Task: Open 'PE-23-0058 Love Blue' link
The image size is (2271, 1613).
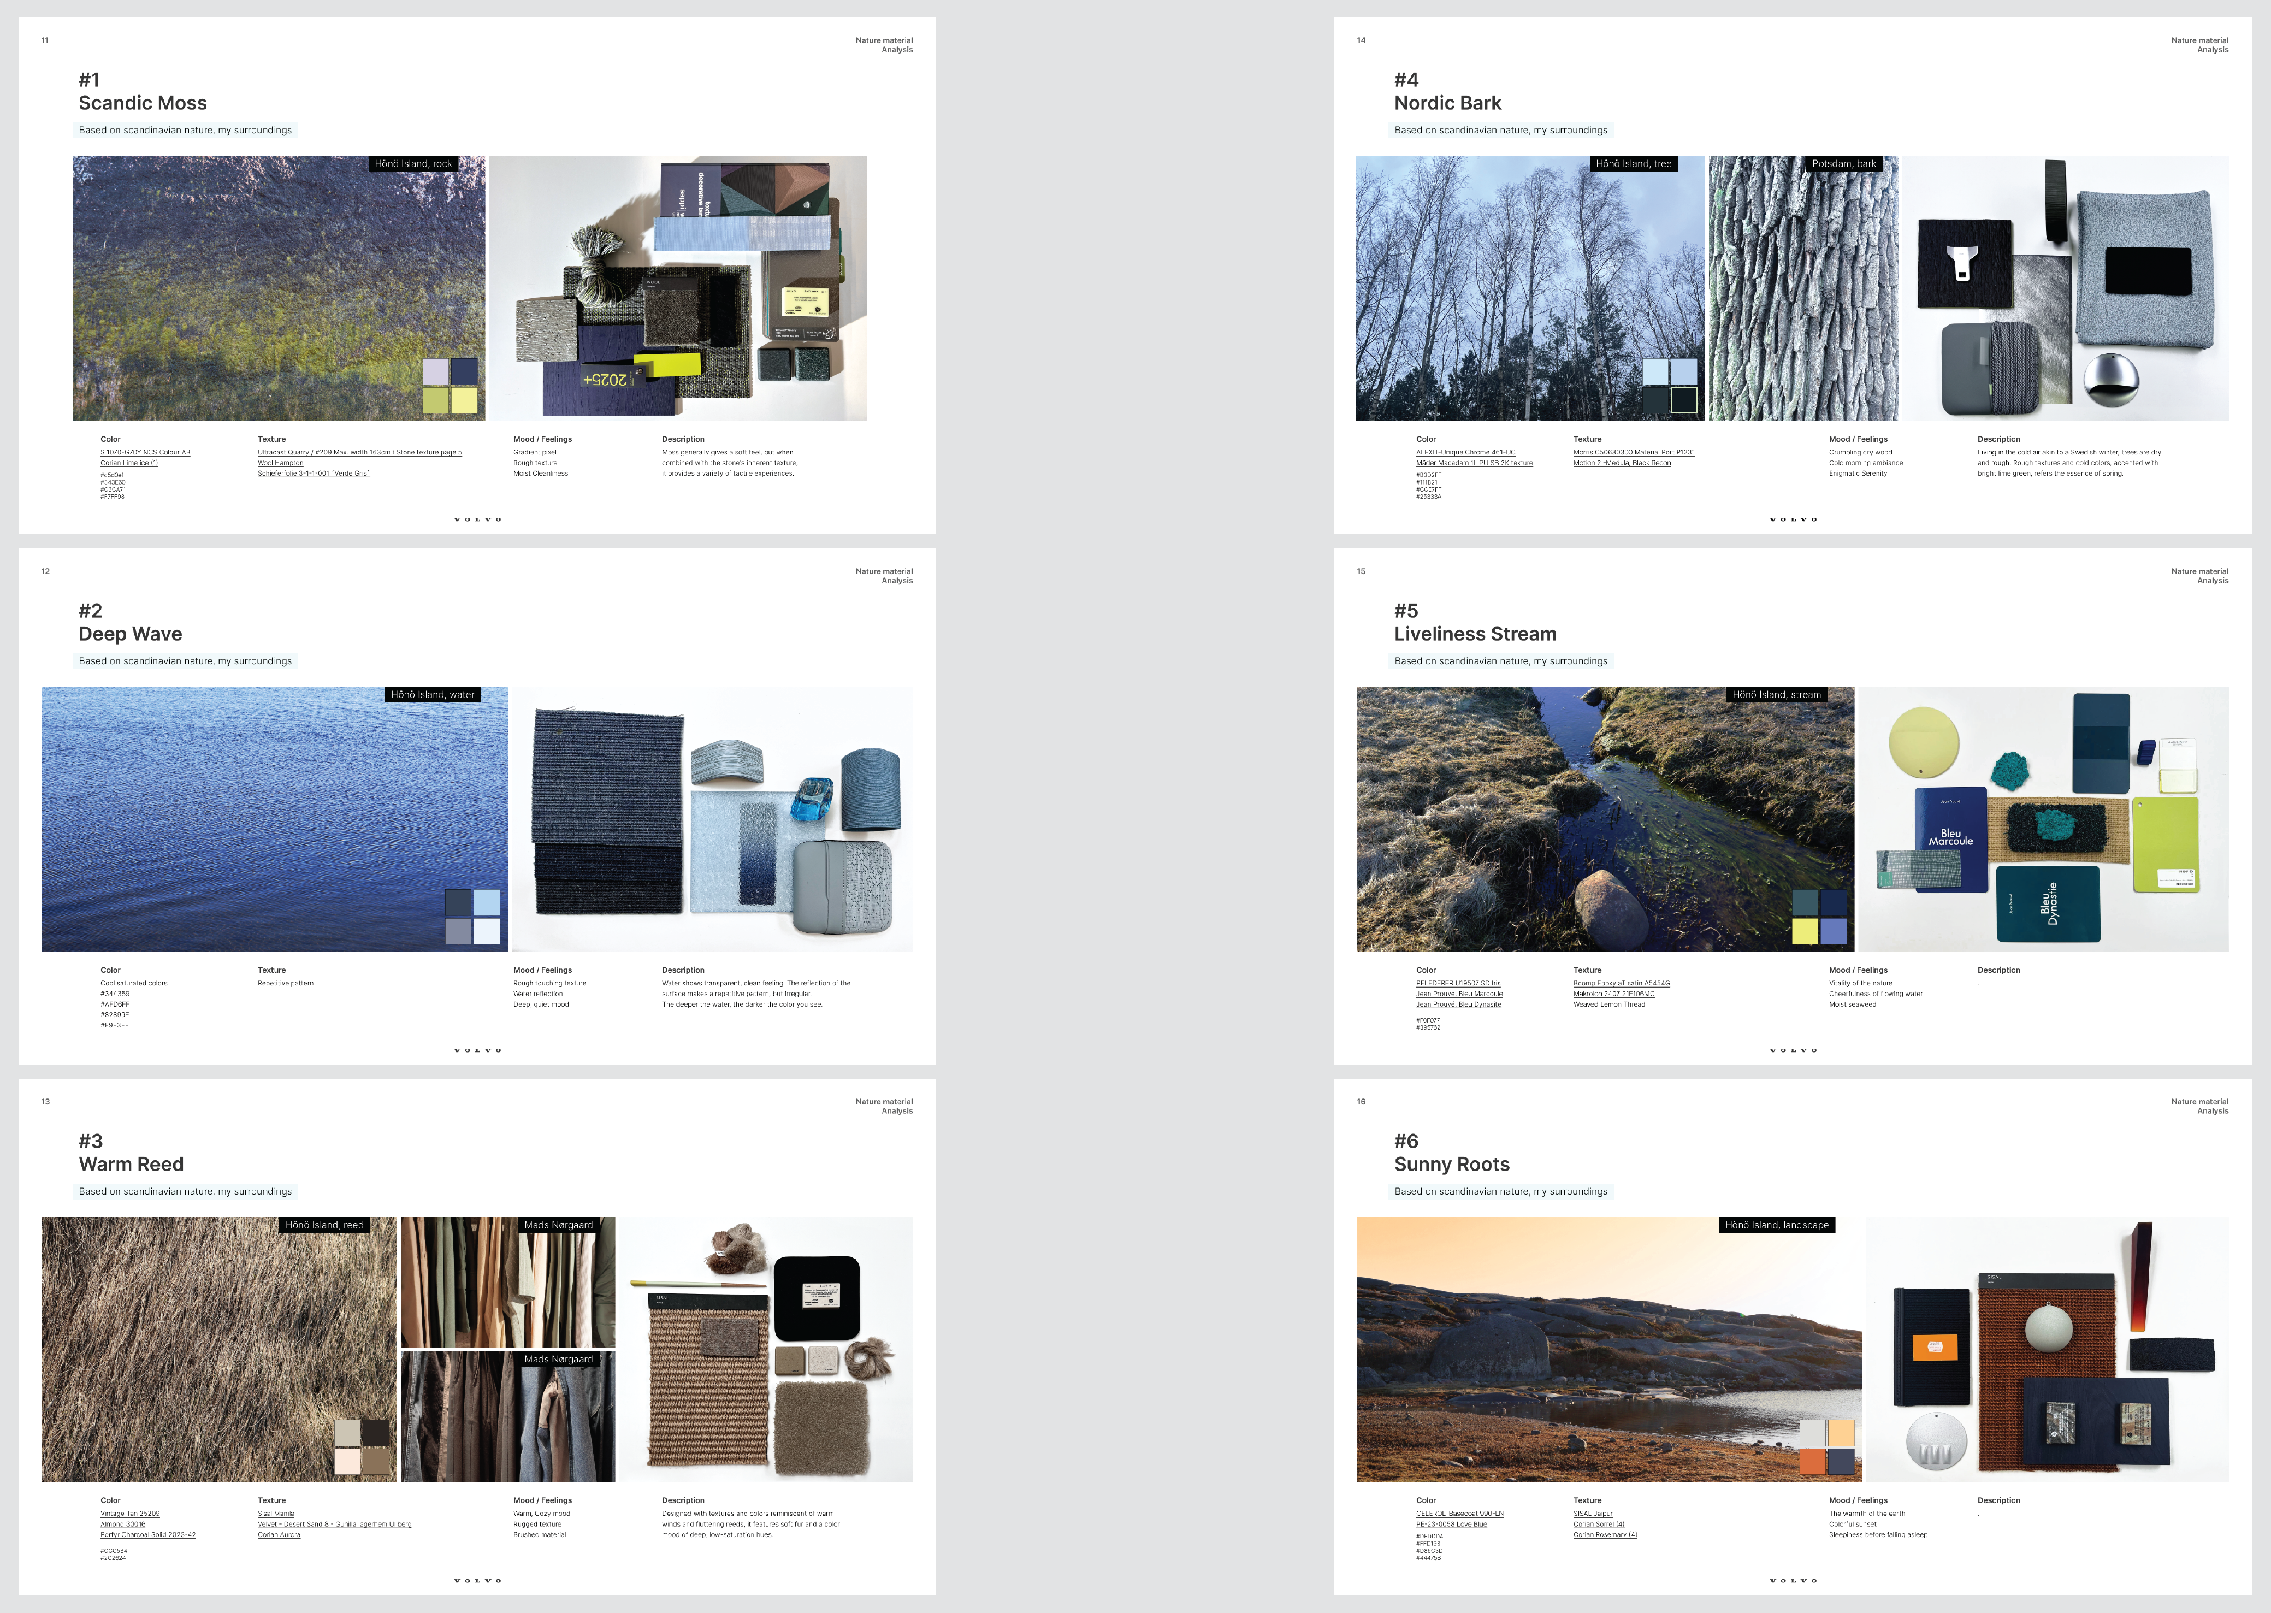Action: tap(1451, 1525)
